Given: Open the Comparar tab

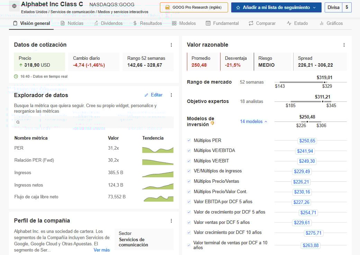Looking at the screenshot, I should [x=262, y=23].
